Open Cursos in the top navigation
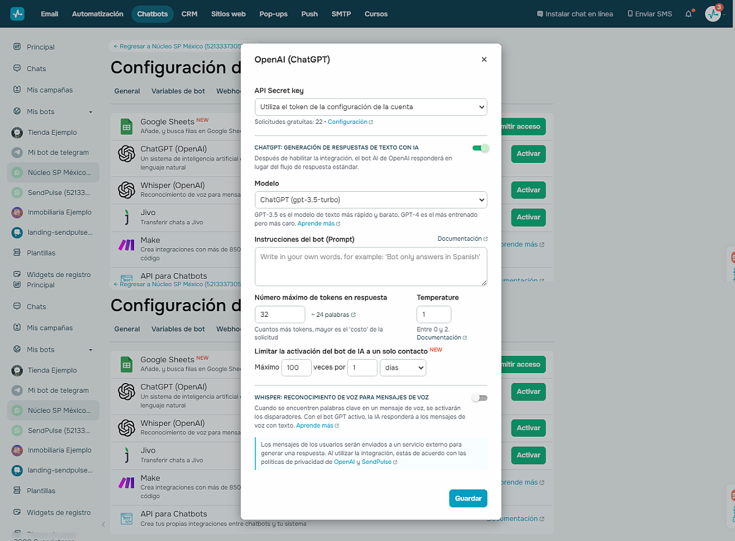The image size is (735, 541). click(376, 13)
